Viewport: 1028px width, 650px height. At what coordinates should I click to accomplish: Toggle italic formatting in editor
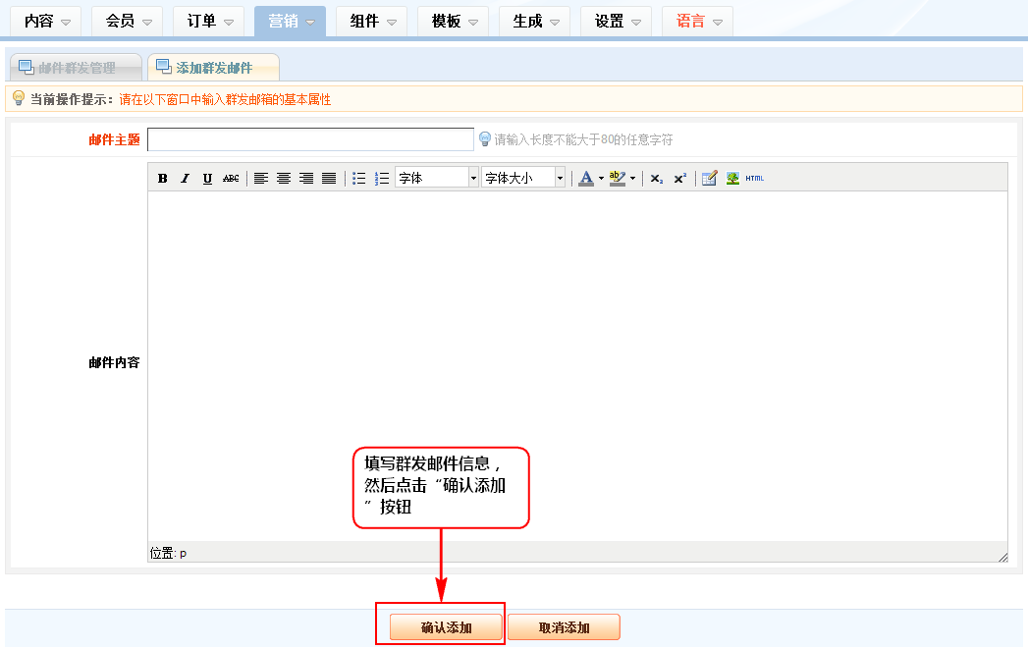click(185, 178)
